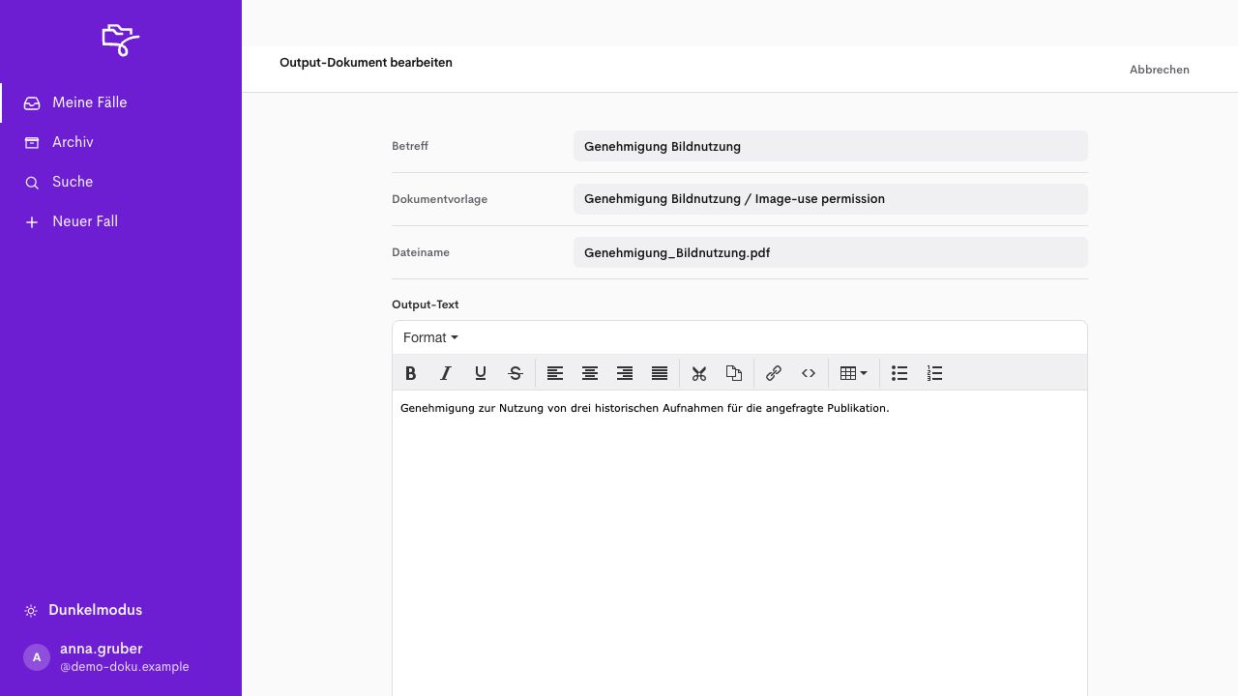Click the 'Dokumentvorlage' label
Screen dimensions: 1238x696
tap(440, 199)
